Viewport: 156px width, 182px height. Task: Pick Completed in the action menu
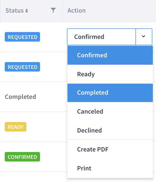coord(110,93)
